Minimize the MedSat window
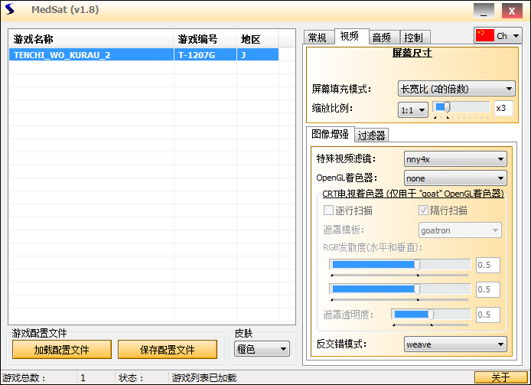This screenshot has width=531, height=385. (483, 11)
